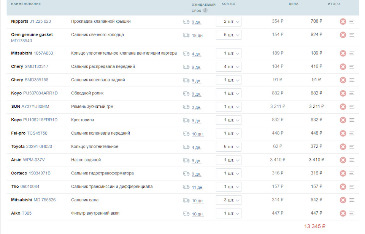
Task: Delete the Chery SMD133317 item
Action: 343,67
